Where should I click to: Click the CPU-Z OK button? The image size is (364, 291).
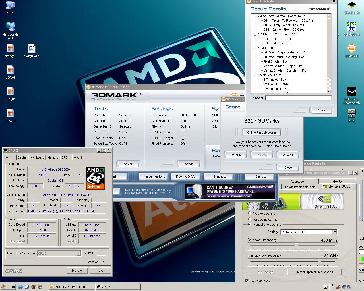100,271
